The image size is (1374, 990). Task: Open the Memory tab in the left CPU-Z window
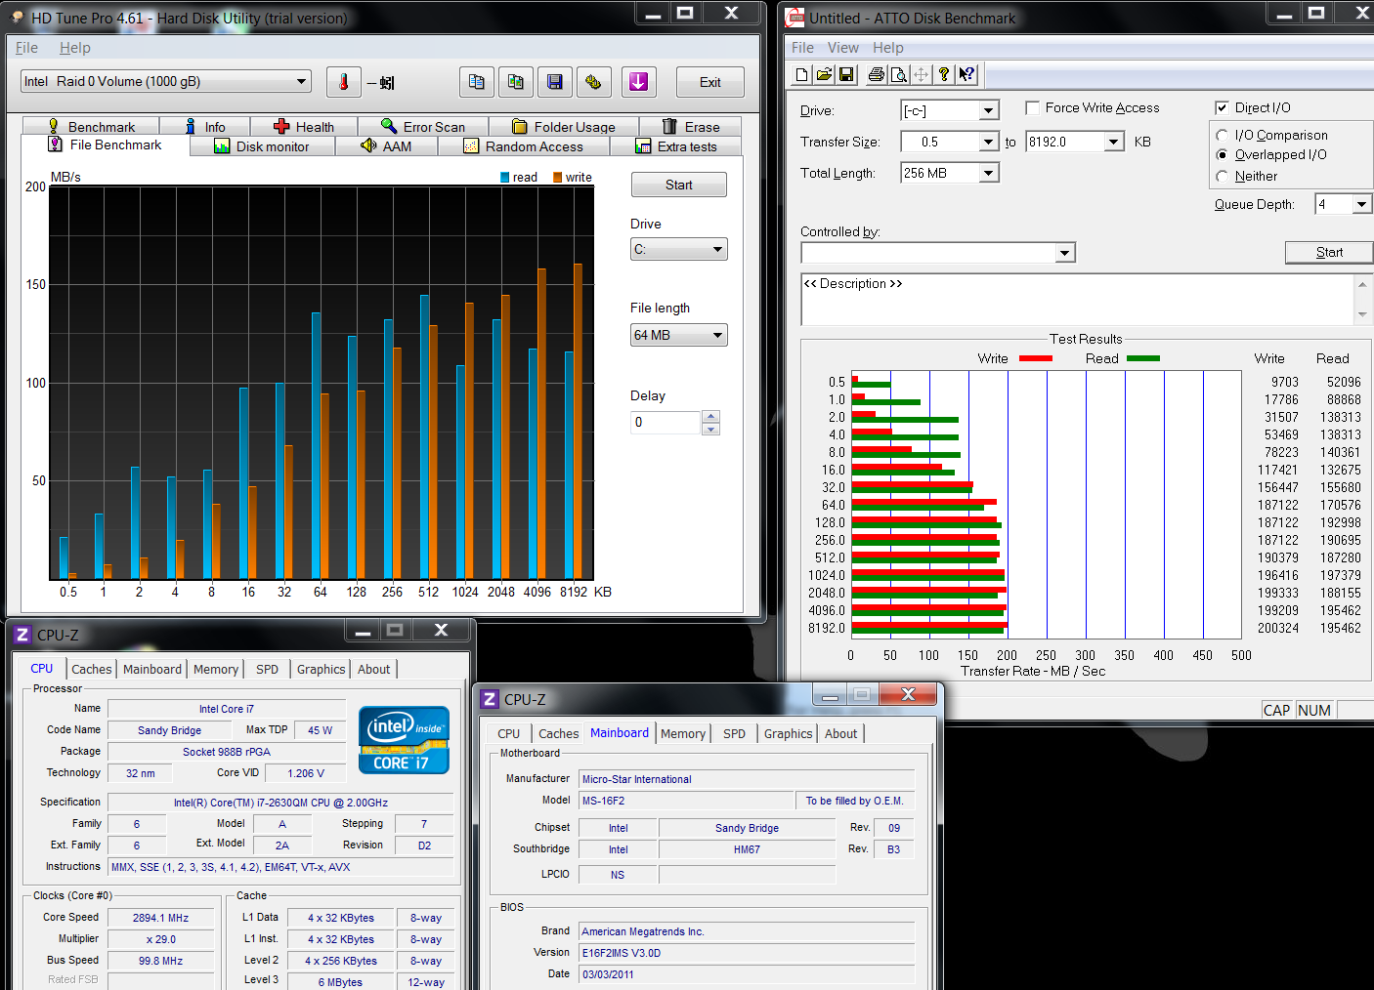pos(215,669)
